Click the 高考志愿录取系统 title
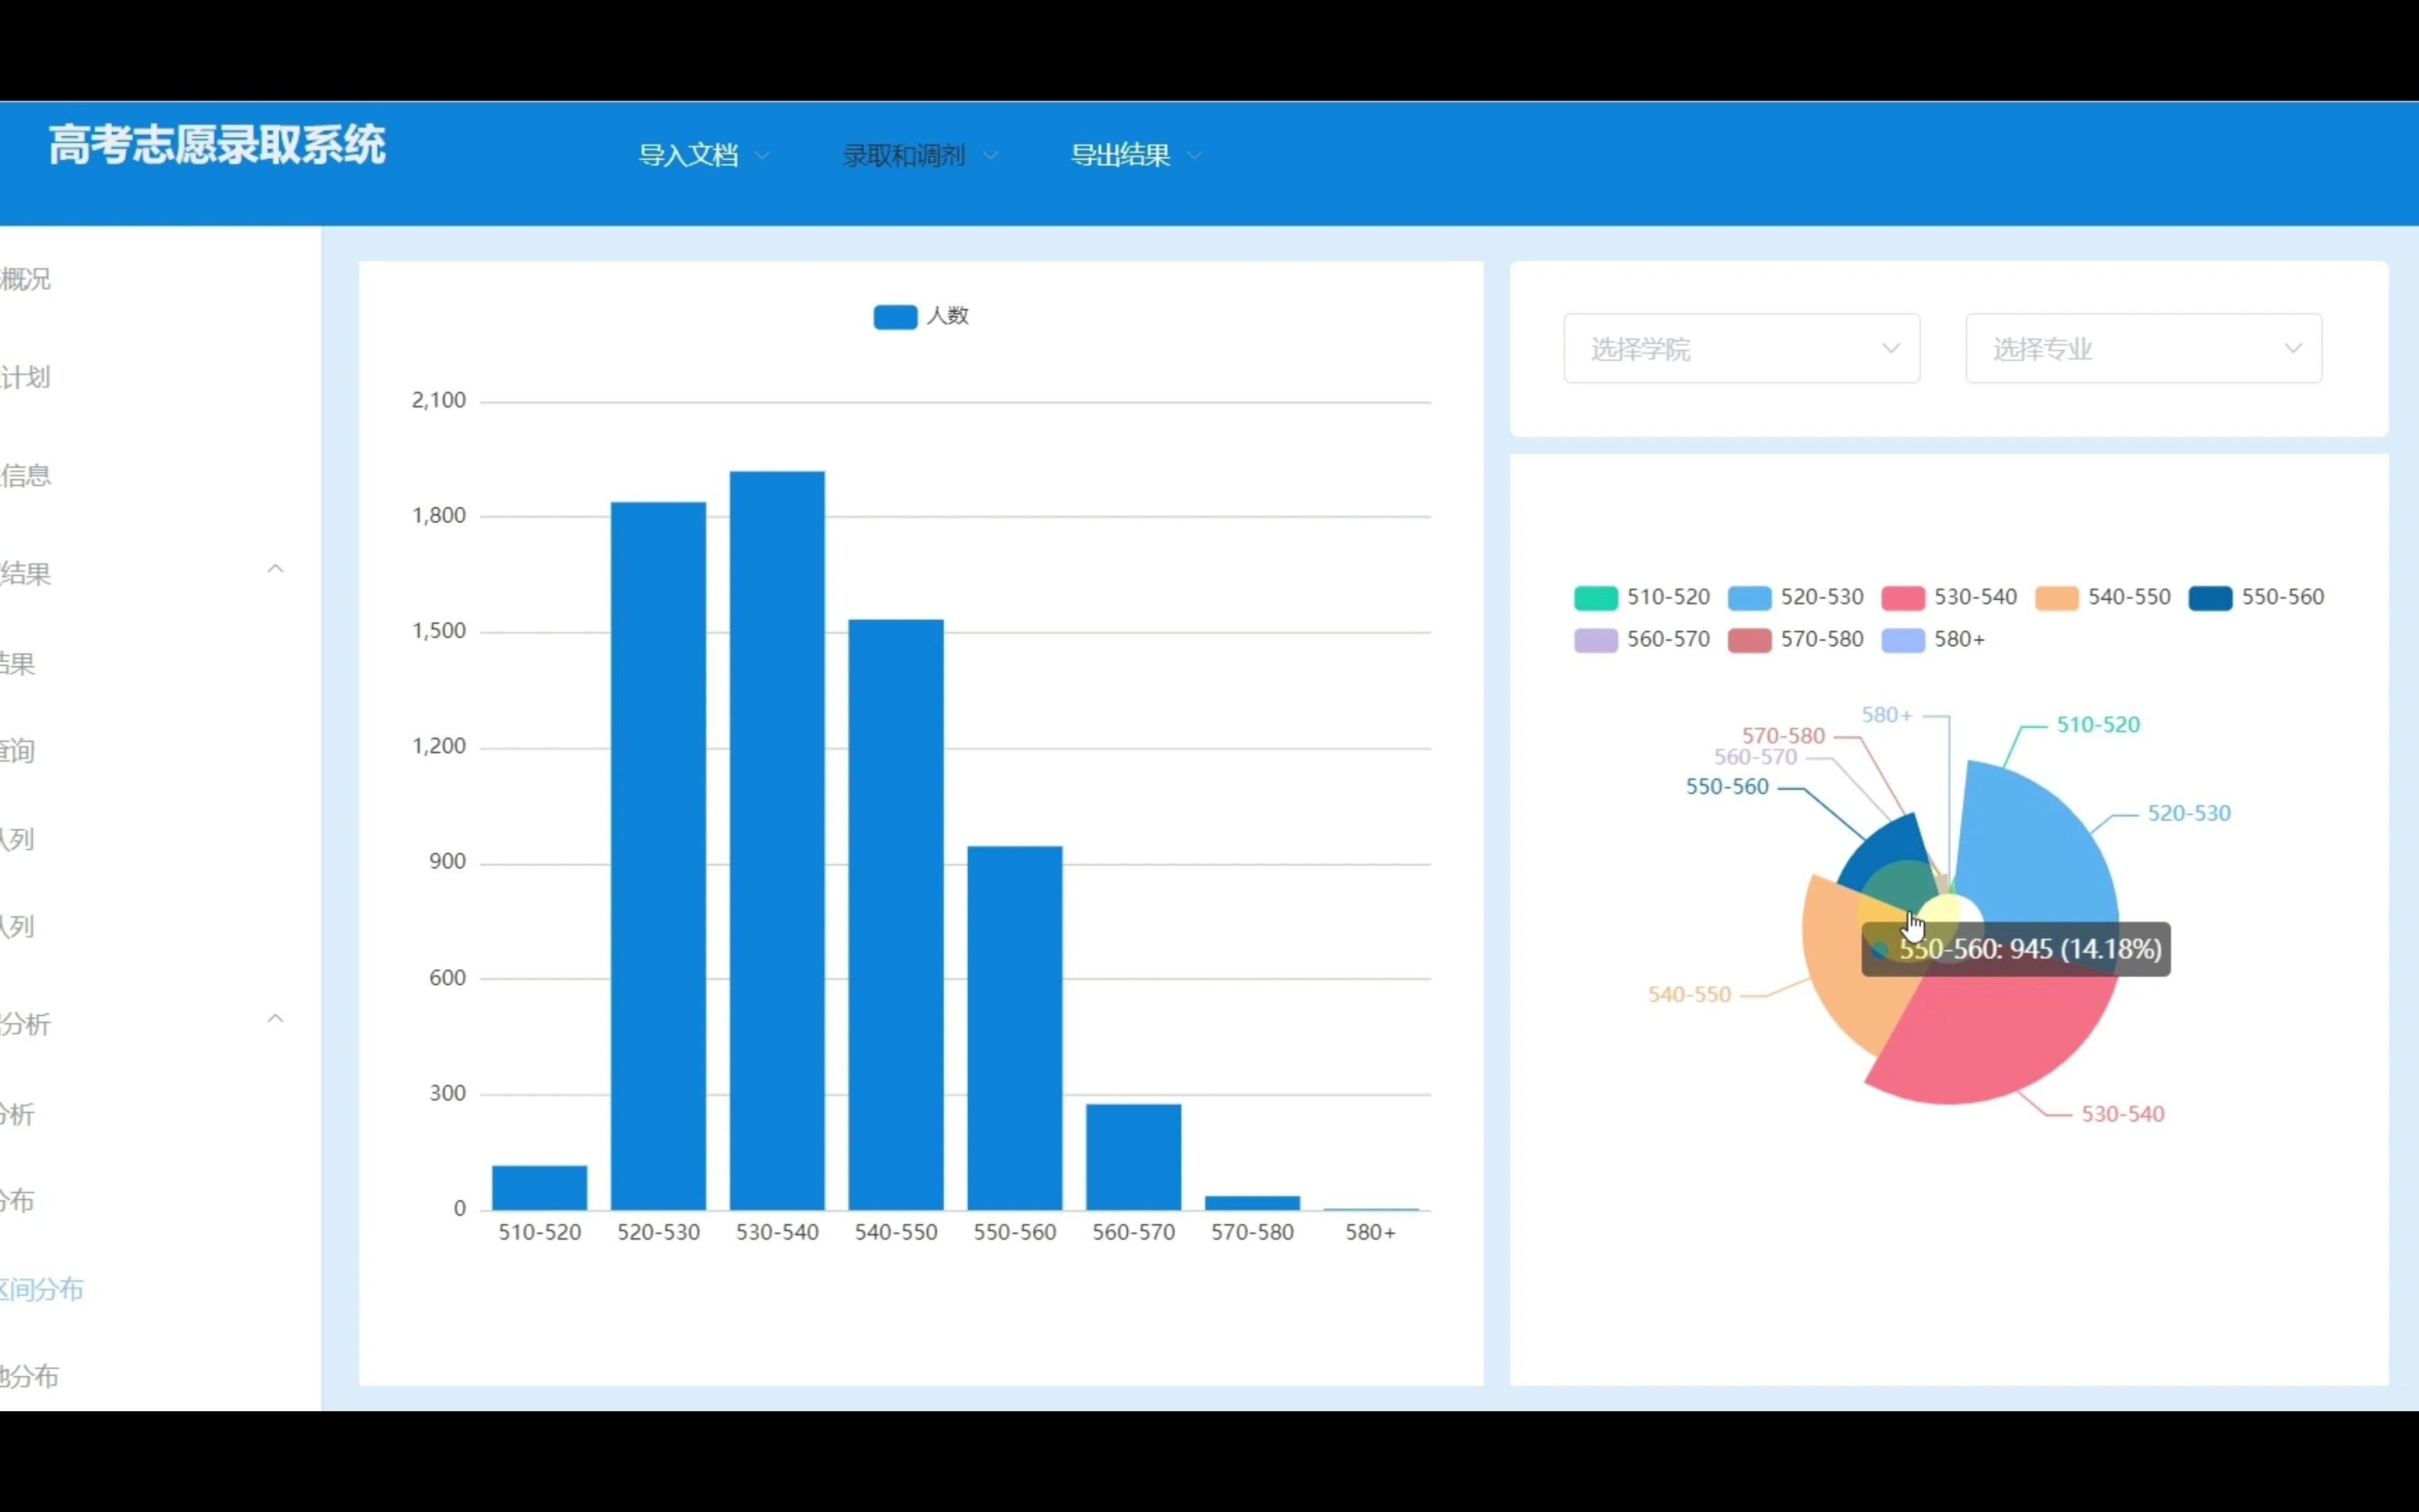Viewport: 2419px width, 1512px height. pyautogui.click(x=217, y=145)
